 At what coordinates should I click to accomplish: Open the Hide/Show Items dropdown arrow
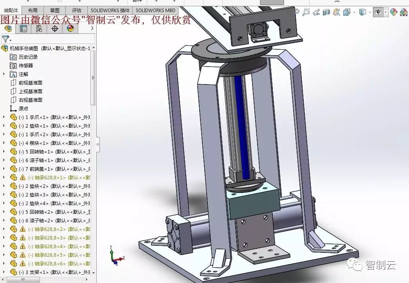tap(386, 13)
